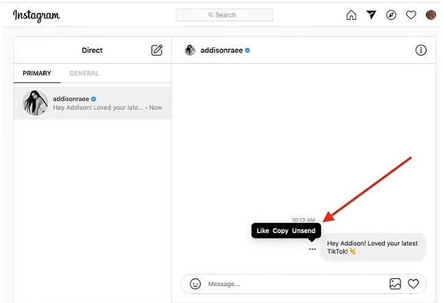Screen dimensions: 443x303
Task: Click the verified badge in chat header
Action: (x=248, y=50)
